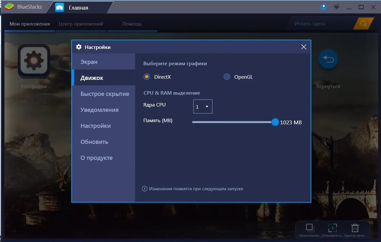Click the orange search magnifier button
381x242 pixels.
[363, 24]
